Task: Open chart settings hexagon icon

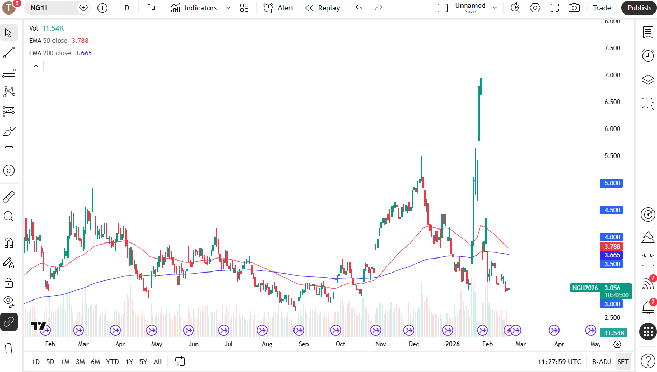Action: [535, 8]
